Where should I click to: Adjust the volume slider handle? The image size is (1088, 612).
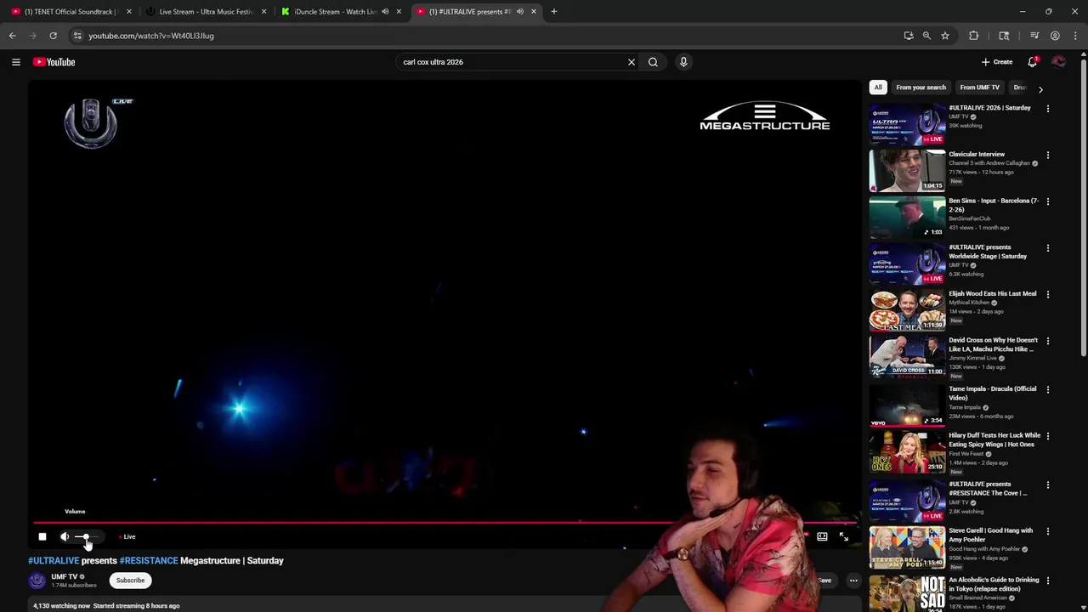(x=86, y=536)
